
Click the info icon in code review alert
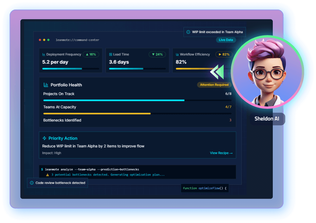32,183
